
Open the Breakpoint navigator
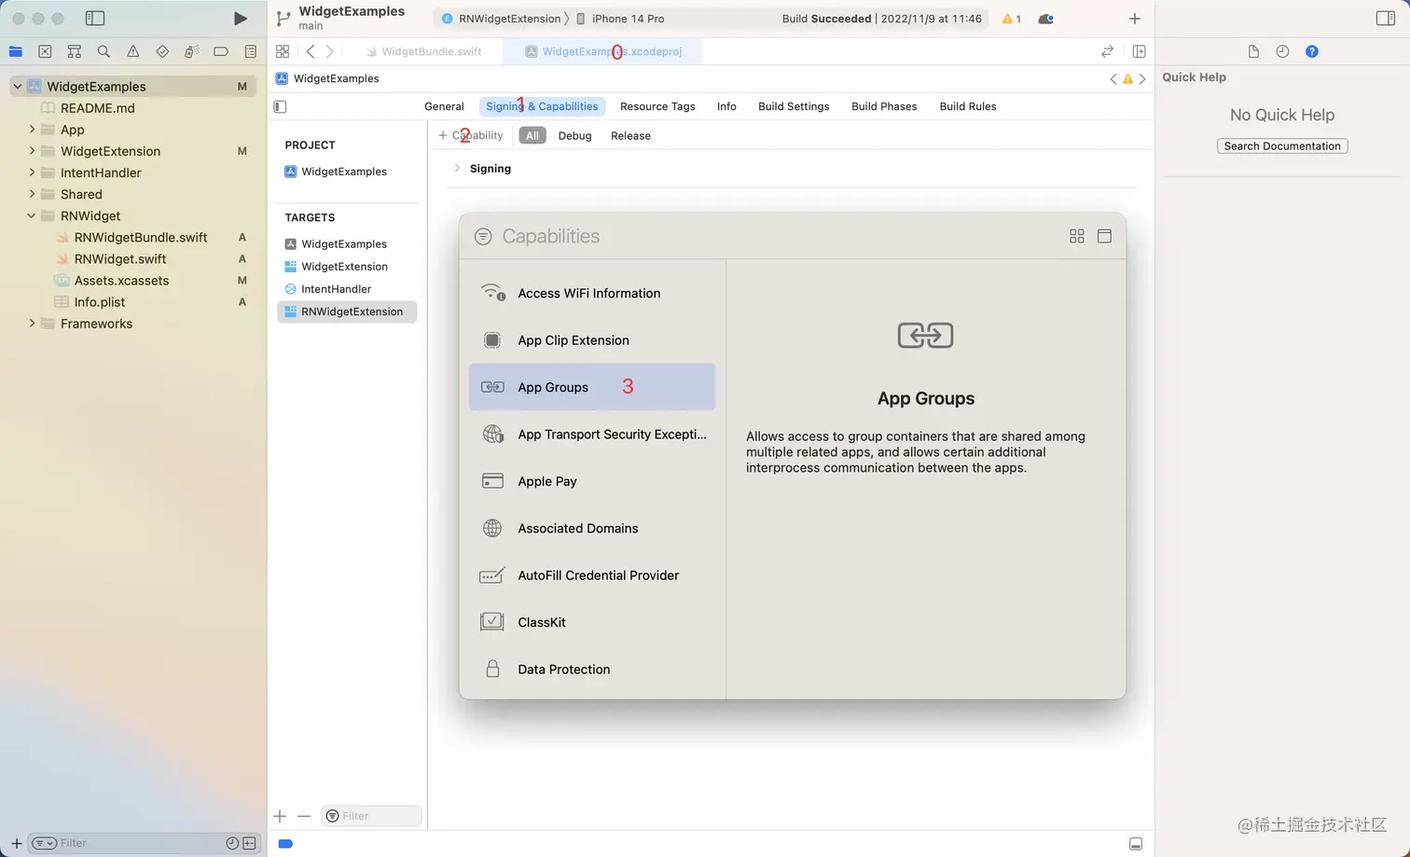[221, 51]
